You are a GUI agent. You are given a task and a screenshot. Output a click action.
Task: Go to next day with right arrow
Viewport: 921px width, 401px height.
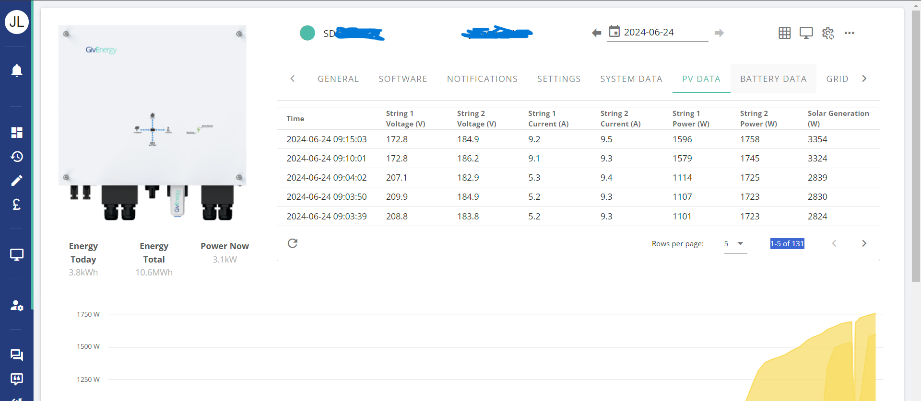(719, 33)
